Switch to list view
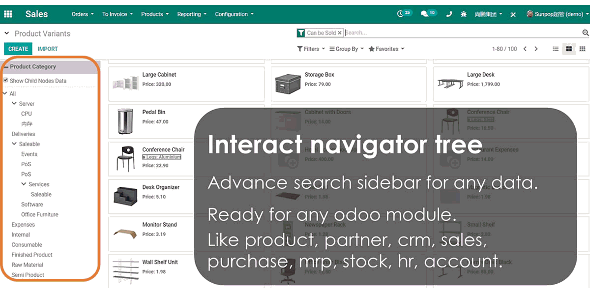590x295 pixels. 556,49
